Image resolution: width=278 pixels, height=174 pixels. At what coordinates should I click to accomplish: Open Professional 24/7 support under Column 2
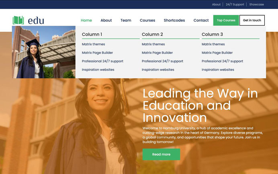162,61
